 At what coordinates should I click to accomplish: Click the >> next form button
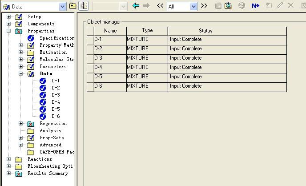click(x=204, y=6)
